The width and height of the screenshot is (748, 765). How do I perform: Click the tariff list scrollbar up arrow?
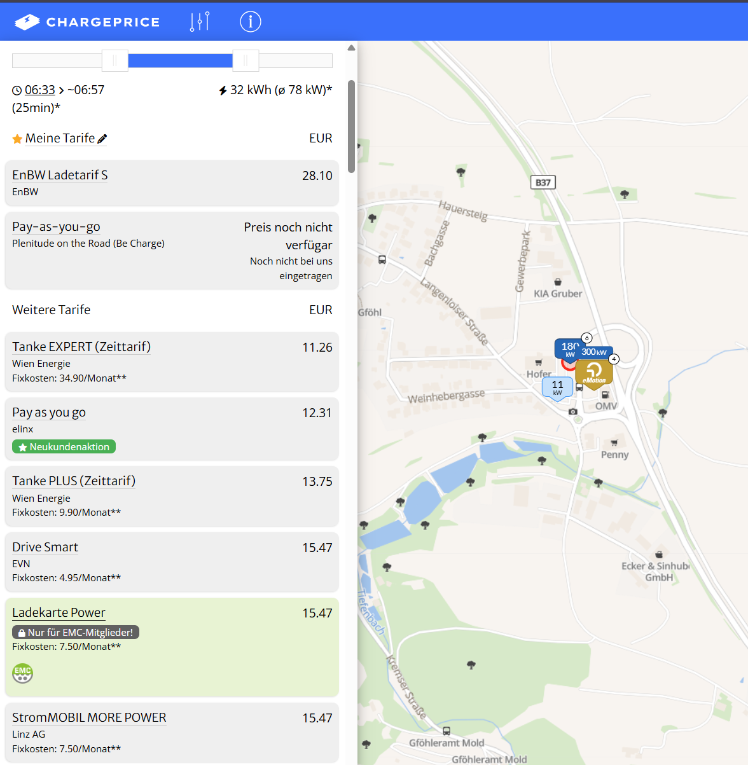(351, 48)
